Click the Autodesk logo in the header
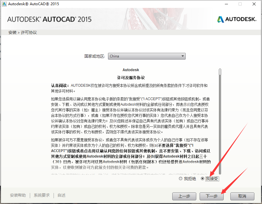The height and width of the screenshot is (204, 262). pos(237,19)
